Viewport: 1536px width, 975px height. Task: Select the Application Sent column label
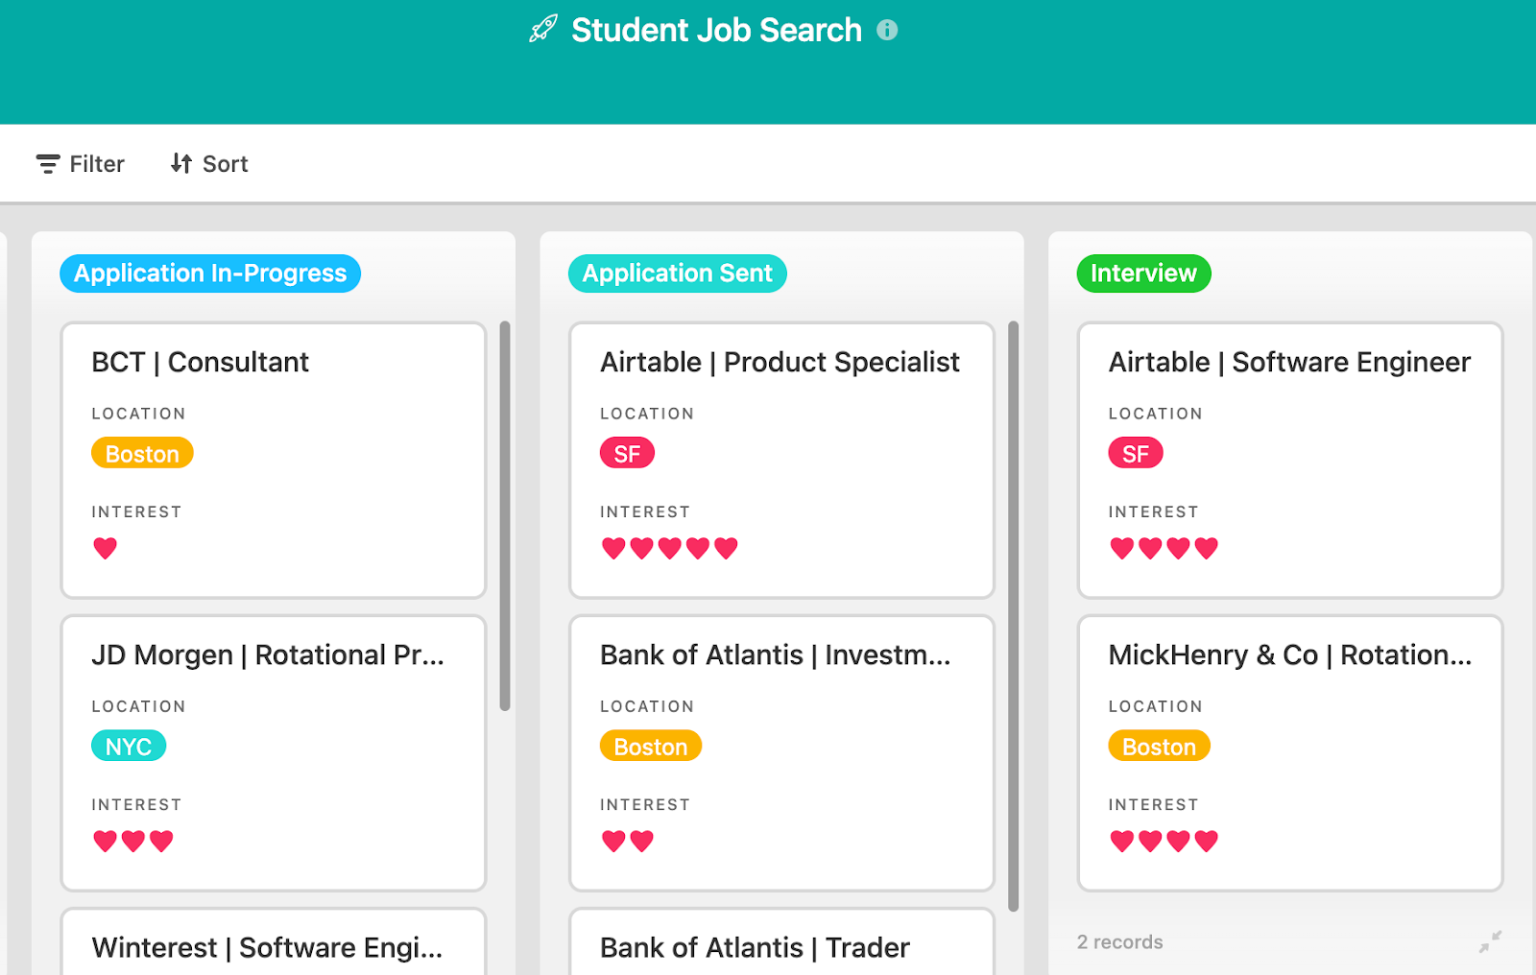[x=678, y=273]
